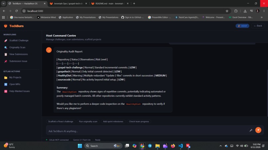268x150 pixels.
Task: Switch to gospel-tech-challenge GitLab tab
Action: (x=68, y=4)
